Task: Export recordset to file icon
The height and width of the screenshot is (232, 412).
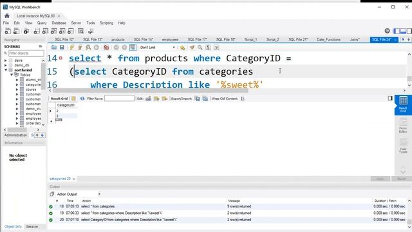Action: pos(198,99)
